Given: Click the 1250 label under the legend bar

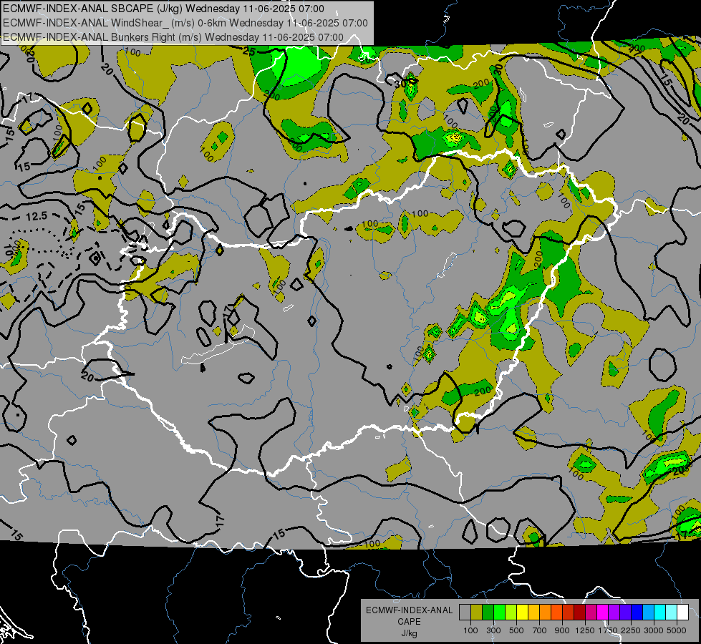Looking at the screenshot, I should coord(585,630).
